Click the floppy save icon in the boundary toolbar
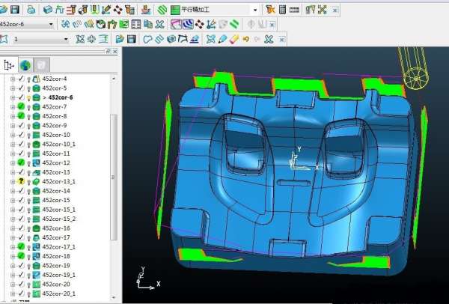The width and height of the screenshot is (449, 304). coord(132,39)
